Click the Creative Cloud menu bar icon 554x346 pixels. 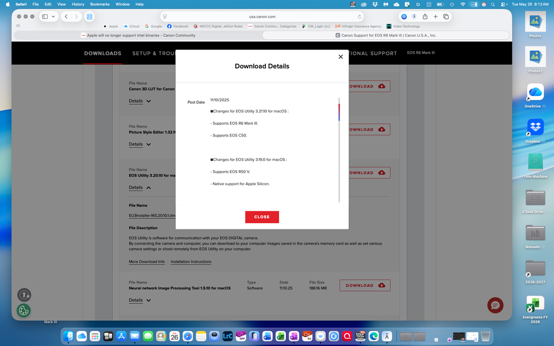click(x=364, y=4)
